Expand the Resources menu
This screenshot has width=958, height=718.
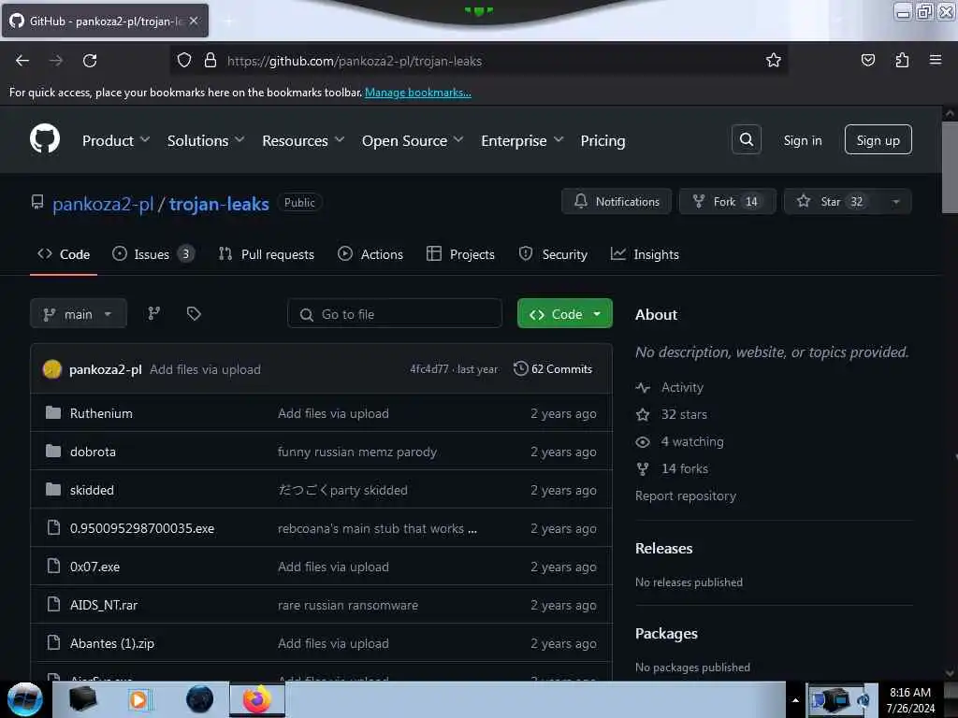point(303,140)
